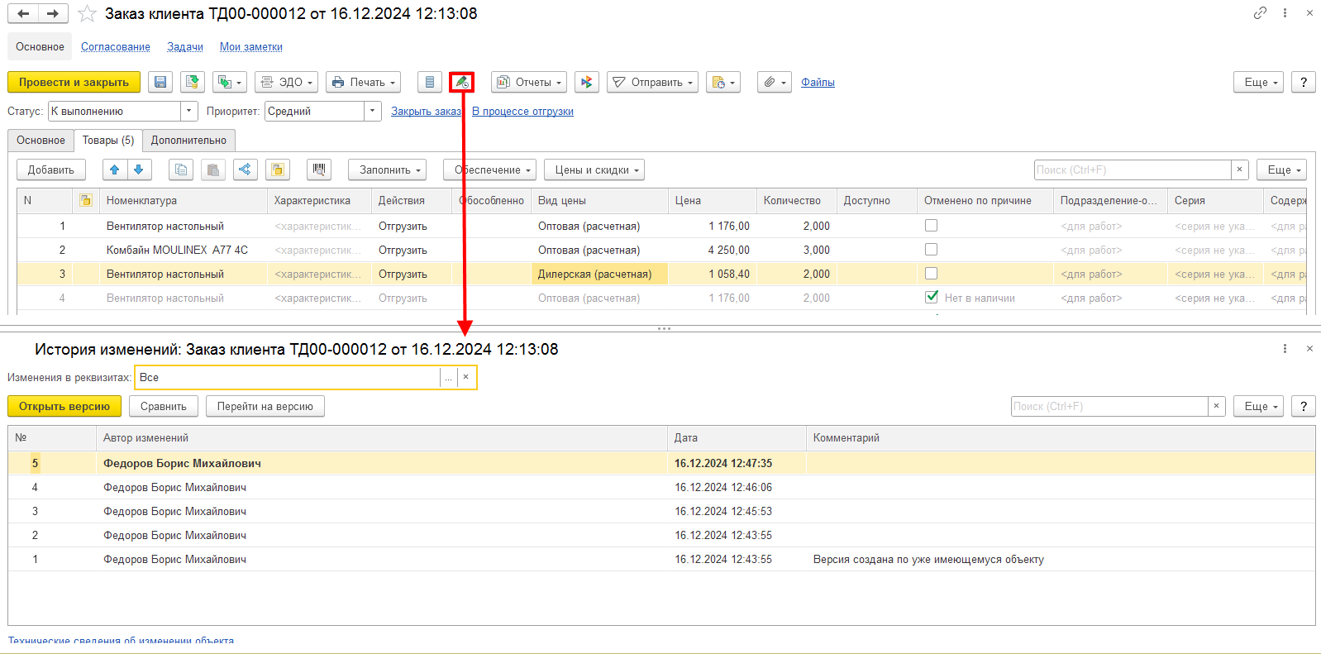The width and height of the screenshot is (1321, 654).
Task: Save the order using the floppy disk icon
Action: 160,82
